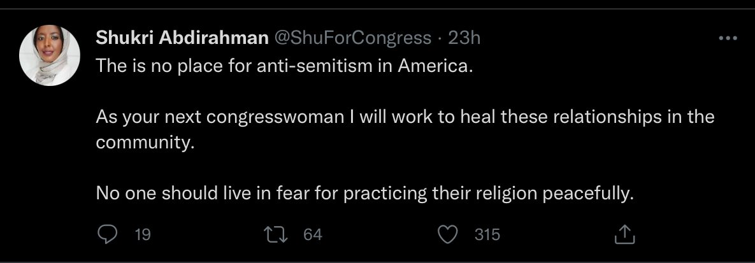Select the word 'congresswoman' in the tweet
Screen dimensions: 755x263
tap(275, 118)
